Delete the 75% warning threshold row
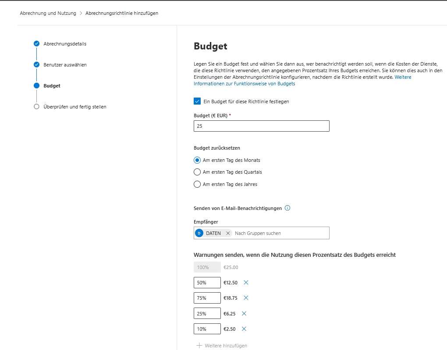This screenshot has height=350, width=447. (x=246, y=298)
